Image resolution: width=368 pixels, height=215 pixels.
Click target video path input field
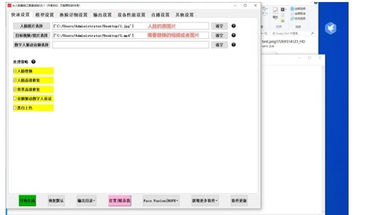coord(130,35)
